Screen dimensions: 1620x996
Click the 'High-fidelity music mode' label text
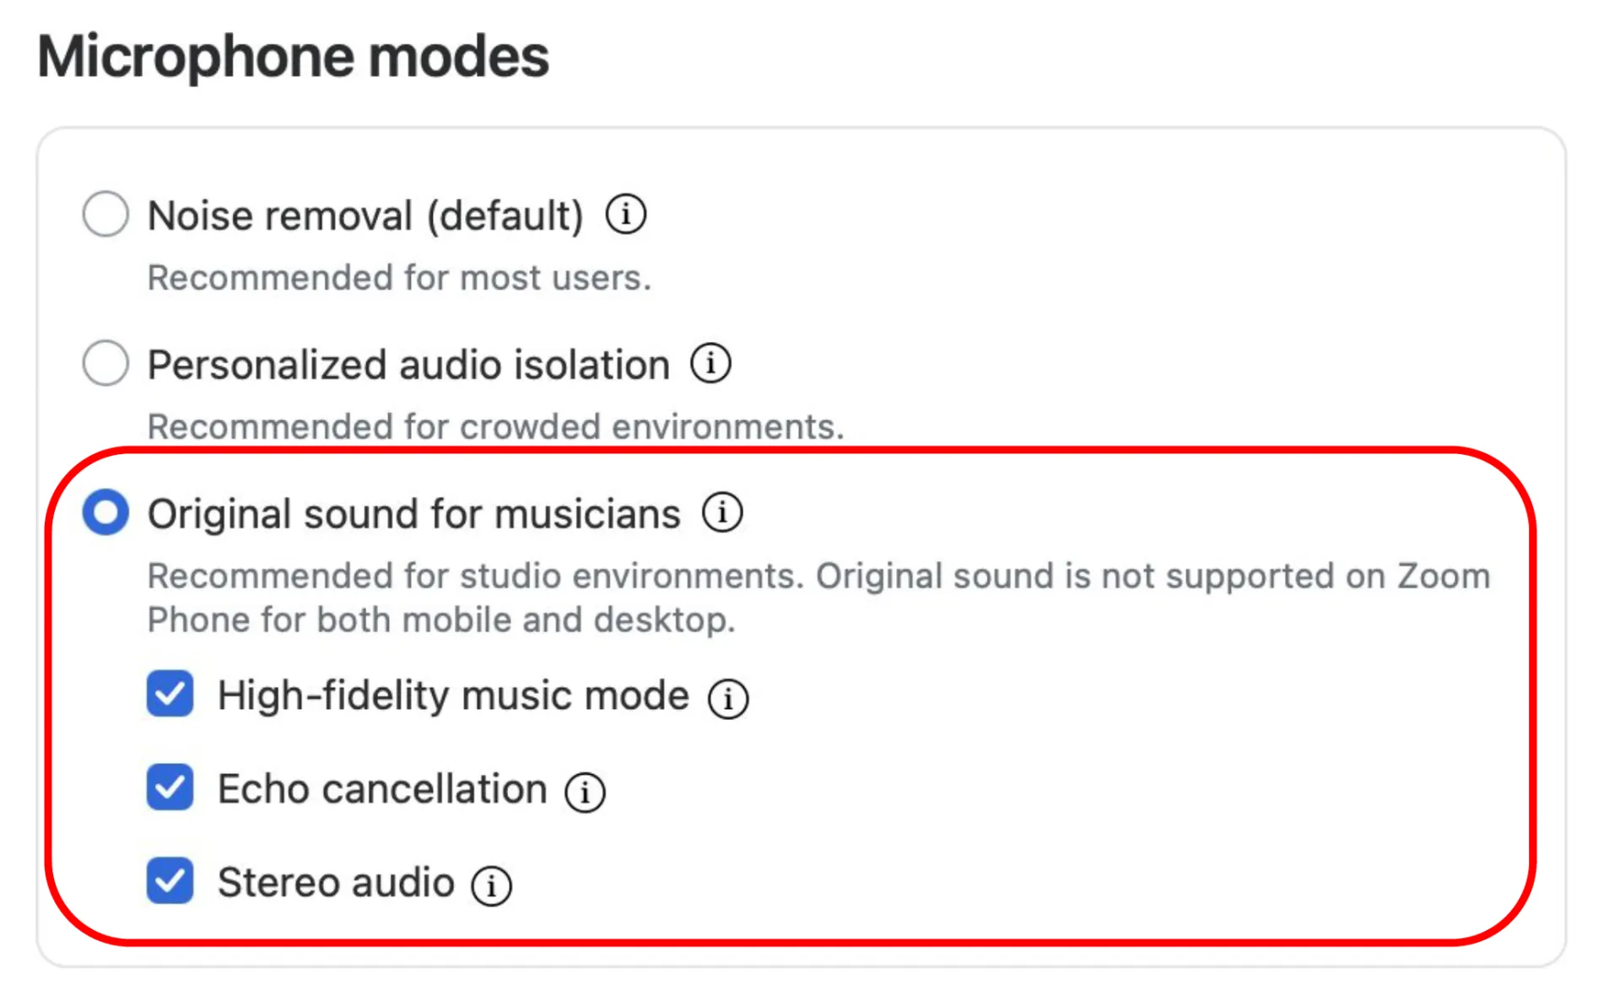(453, 696)
